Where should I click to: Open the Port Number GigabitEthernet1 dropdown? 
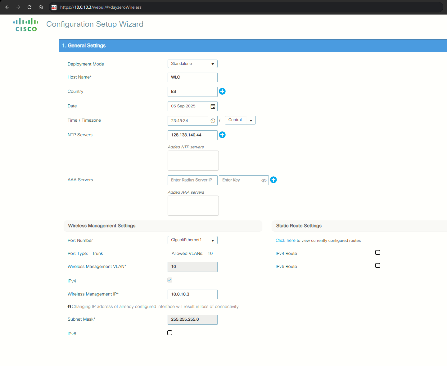pos(192,240)
